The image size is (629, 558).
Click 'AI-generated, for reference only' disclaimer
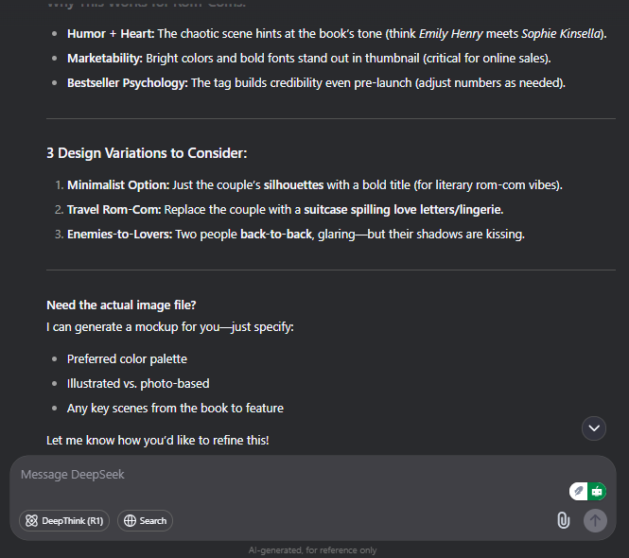click(312, 550)
